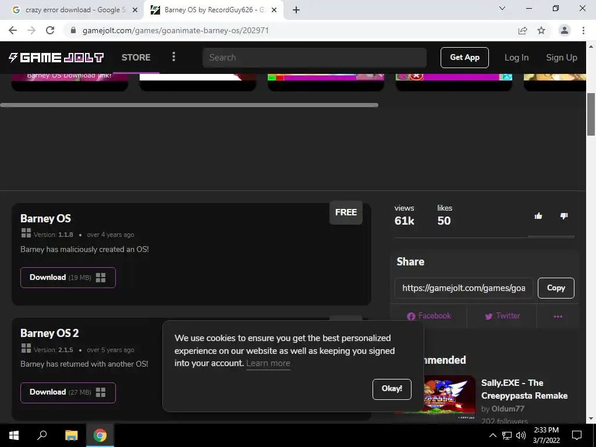Screen dimensions: 596x447
Task: Like the game with thumbs up
Action: (x=538, y=217)
